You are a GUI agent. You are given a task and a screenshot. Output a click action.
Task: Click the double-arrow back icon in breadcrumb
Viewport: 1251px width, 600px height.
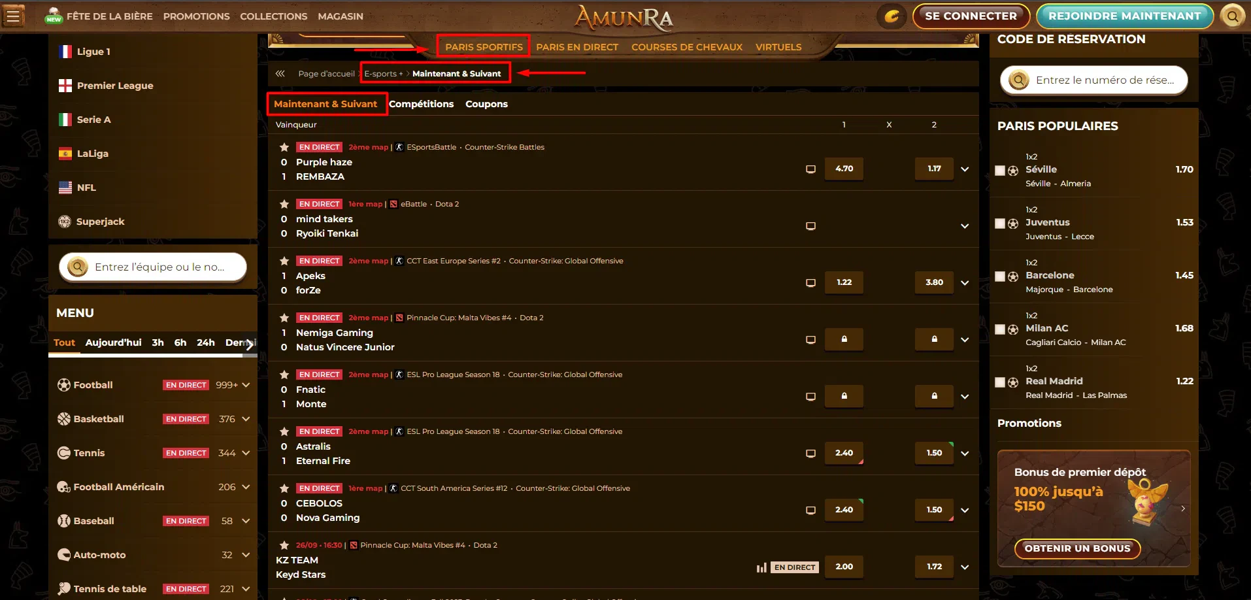click(x=280, y=74)
